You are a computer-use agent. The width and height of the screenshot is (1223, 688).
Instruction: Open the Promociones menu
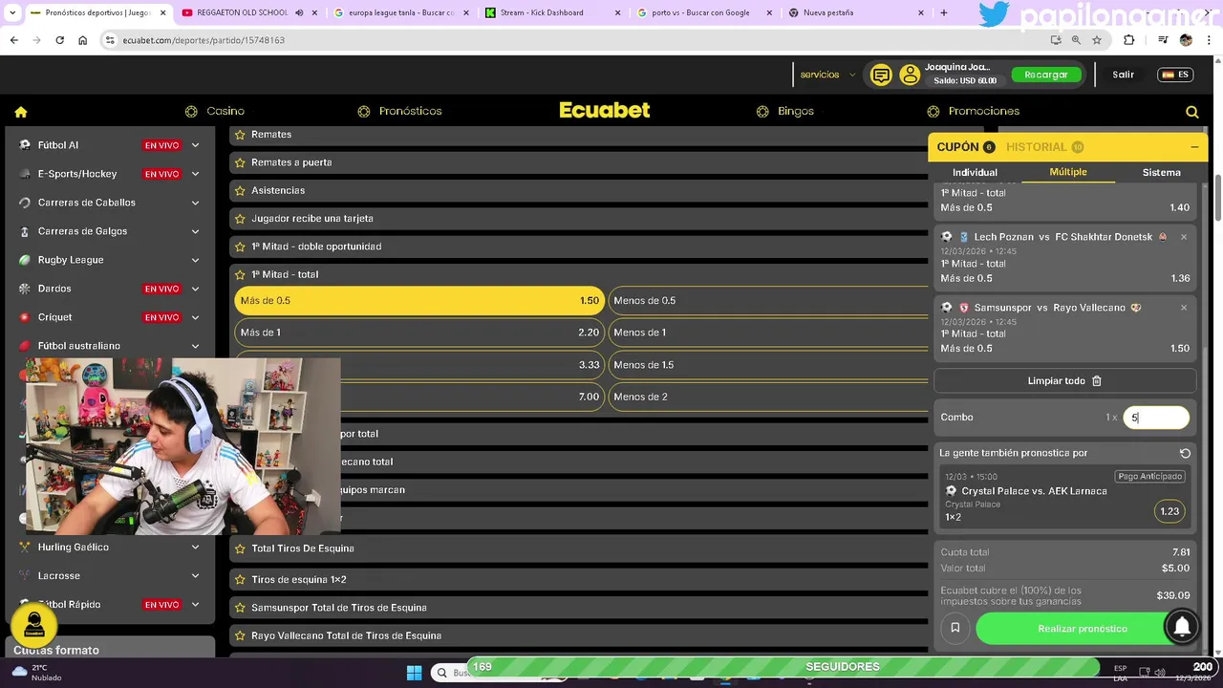point(973,112)
